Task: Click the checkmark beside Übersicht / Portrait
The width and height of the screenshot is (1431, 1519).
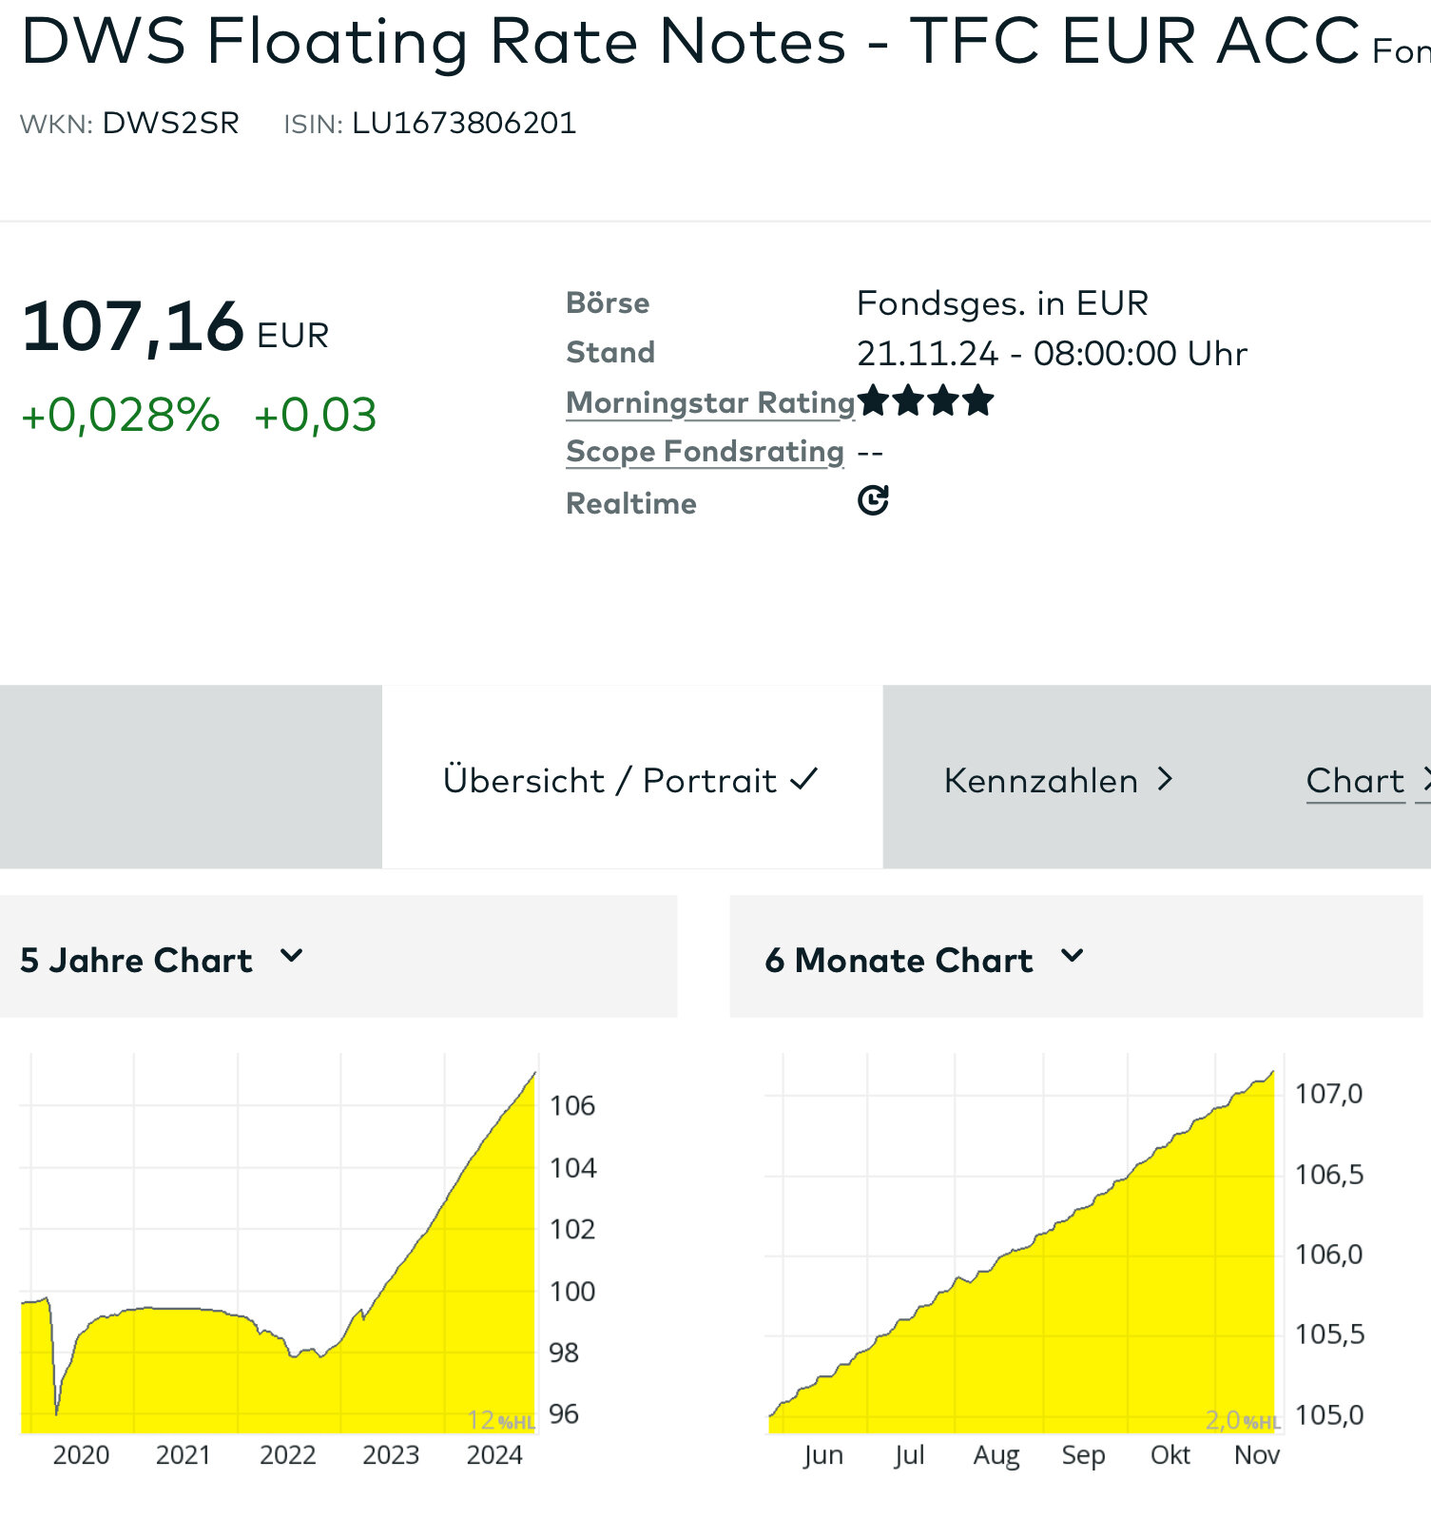Action: pos(803,780)
